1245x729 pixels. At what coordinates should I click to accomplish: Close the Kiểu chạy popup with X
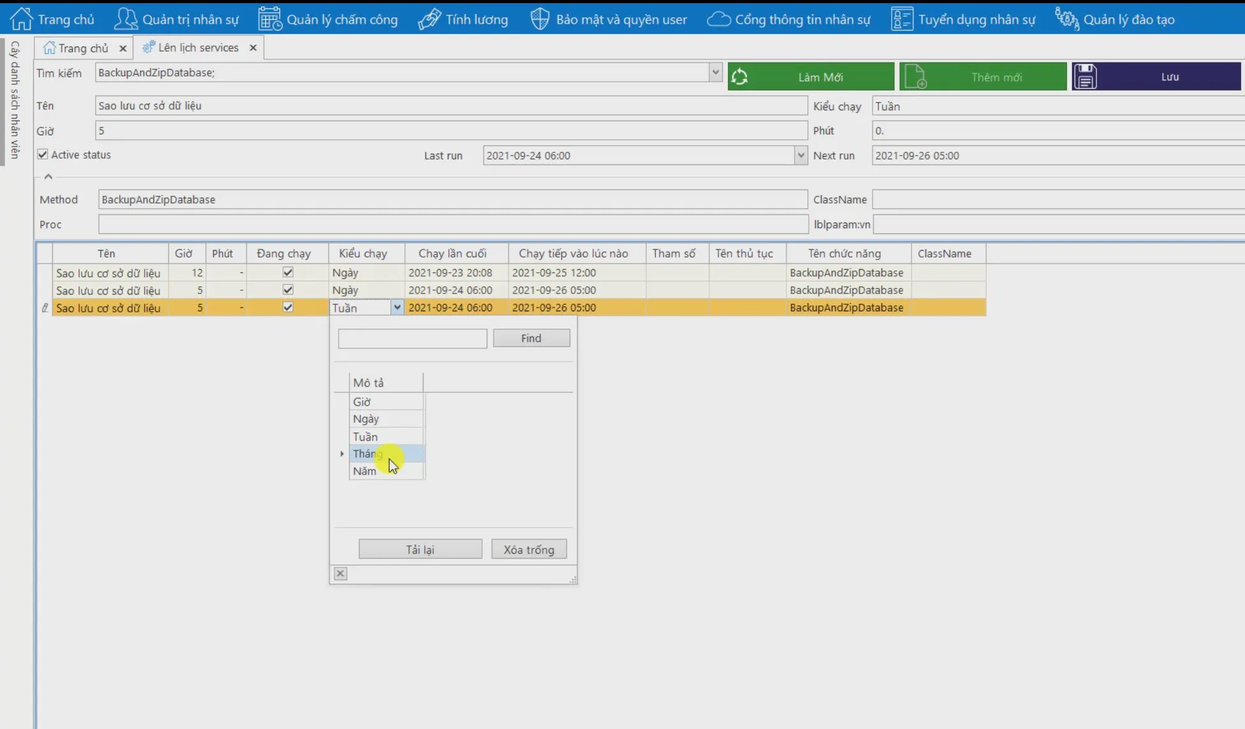(341, 573)
